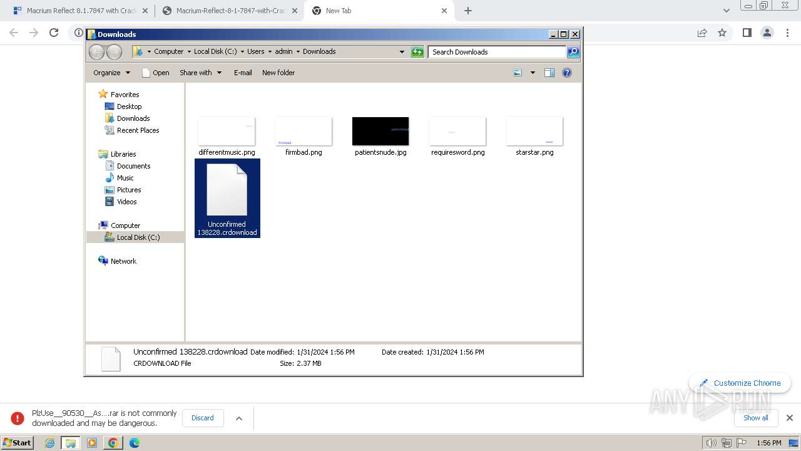Image resolution: width=801 pixels, height=451 pixels.
Task: Click Customize Chrome button
Action: (x=740, y=383)
